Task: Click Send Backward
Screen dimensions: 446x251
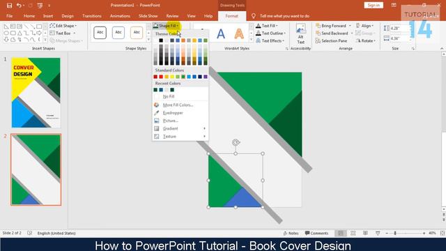Action: (x=332, y=33)
